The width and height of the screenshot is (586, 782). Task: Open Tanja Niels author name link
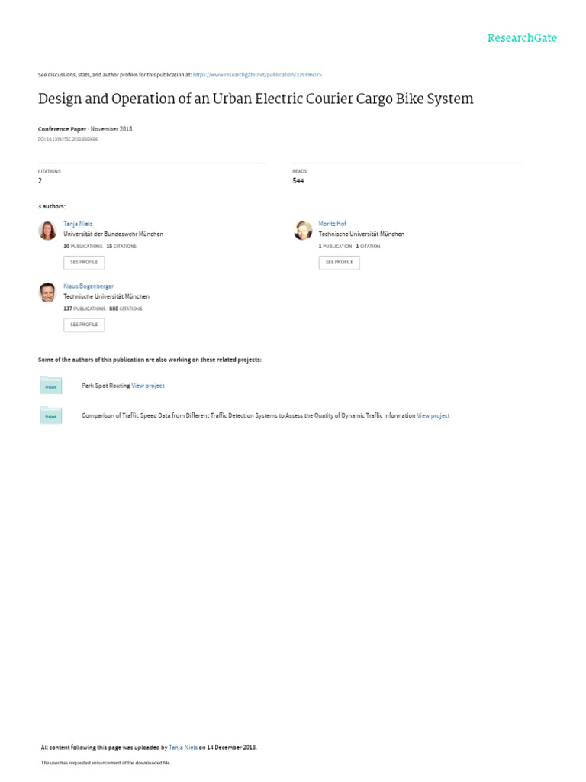pos(78,224)
